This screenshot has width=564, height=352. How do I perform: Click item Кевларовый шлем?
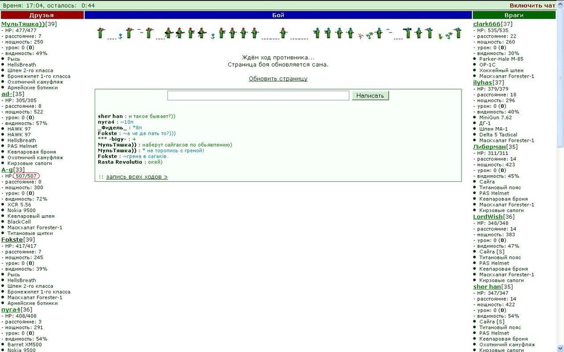(31, 216)
